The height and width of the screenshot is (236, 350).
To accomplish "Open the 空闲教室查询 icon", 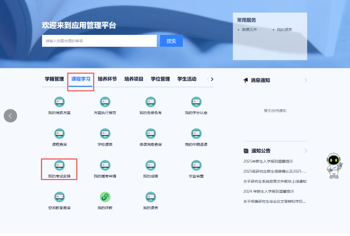I will tap(59, 197).
